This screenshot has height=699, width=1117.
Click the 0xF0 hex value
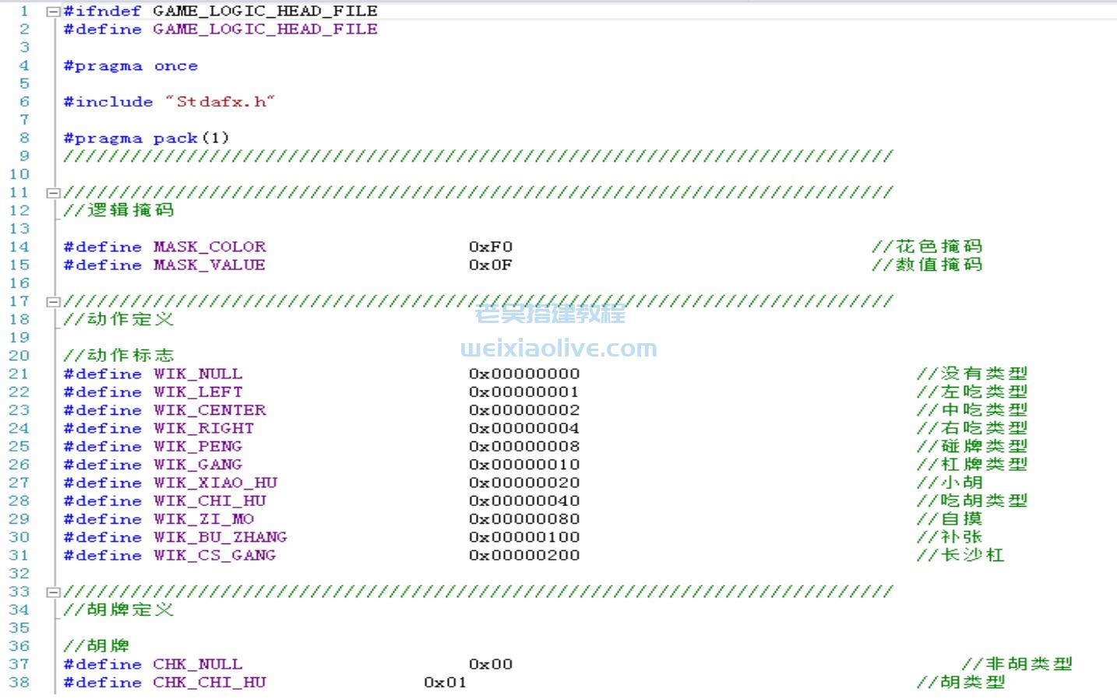(x=490, y=247)
